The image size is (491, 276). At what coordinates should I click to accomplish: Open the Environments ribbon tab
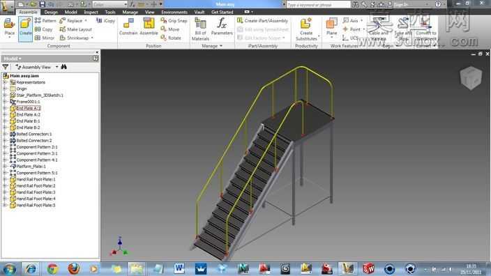pos(174,13)
